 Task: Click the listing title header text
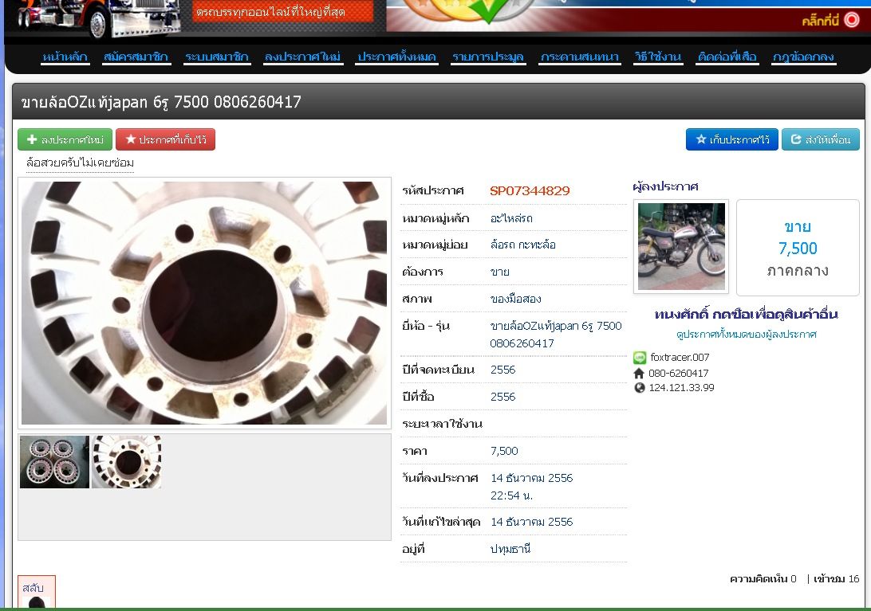[x=161, y=102]
